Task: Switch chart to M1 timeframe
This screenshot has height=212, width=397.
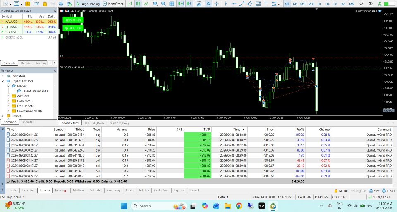Action: pos(287,4)
